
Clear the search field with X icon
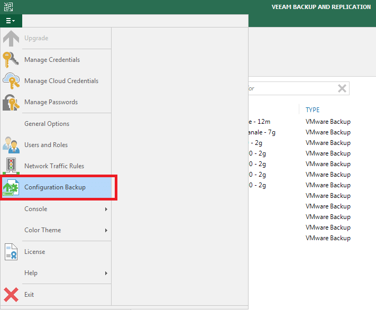[342, 88]
